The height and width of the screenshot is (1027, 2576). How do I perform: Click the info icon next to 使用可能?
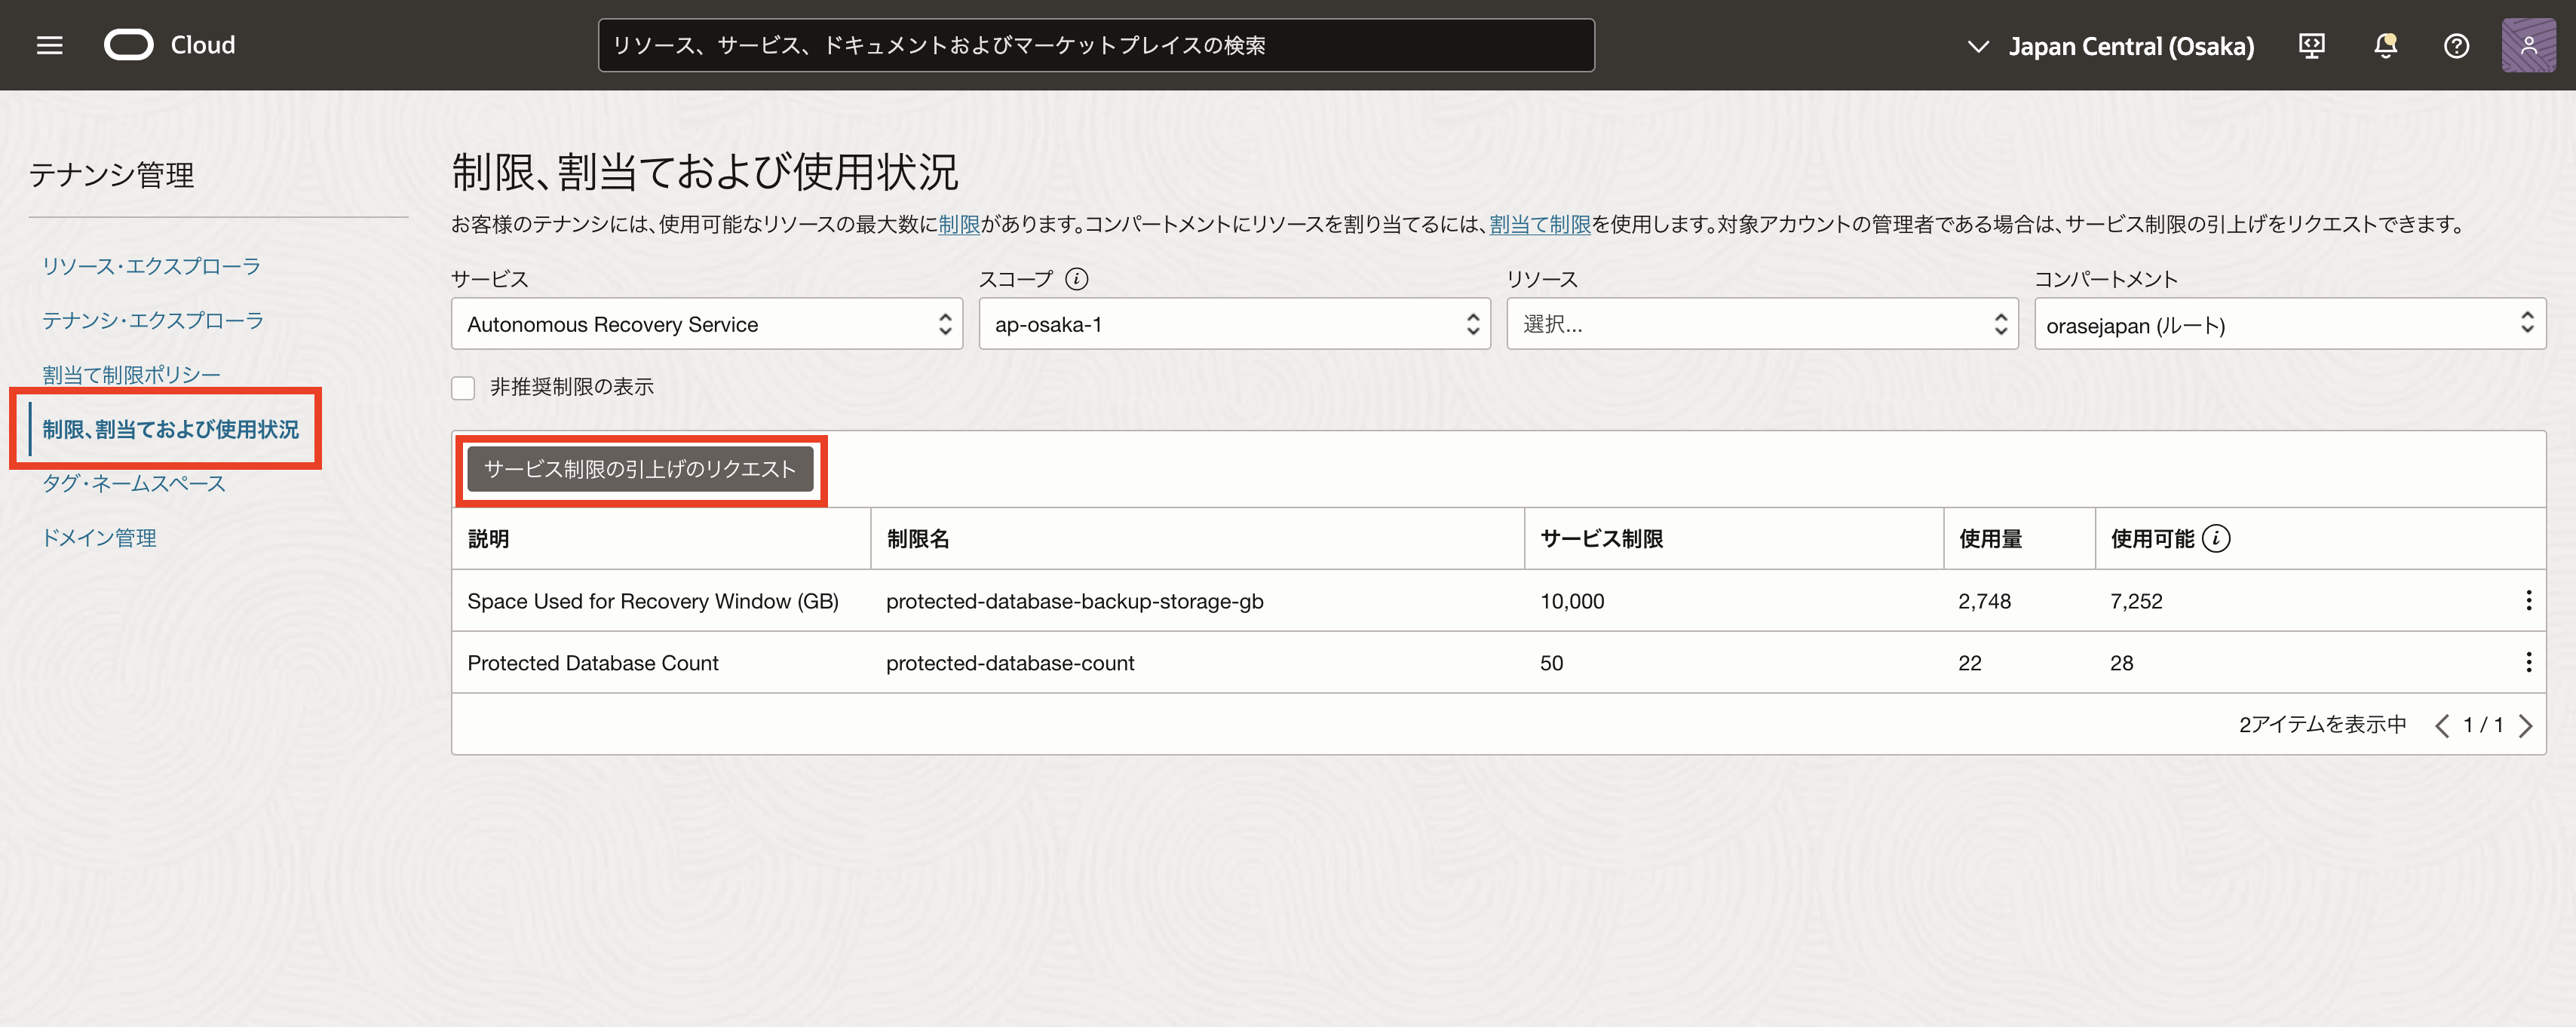tap(2216, 538)
